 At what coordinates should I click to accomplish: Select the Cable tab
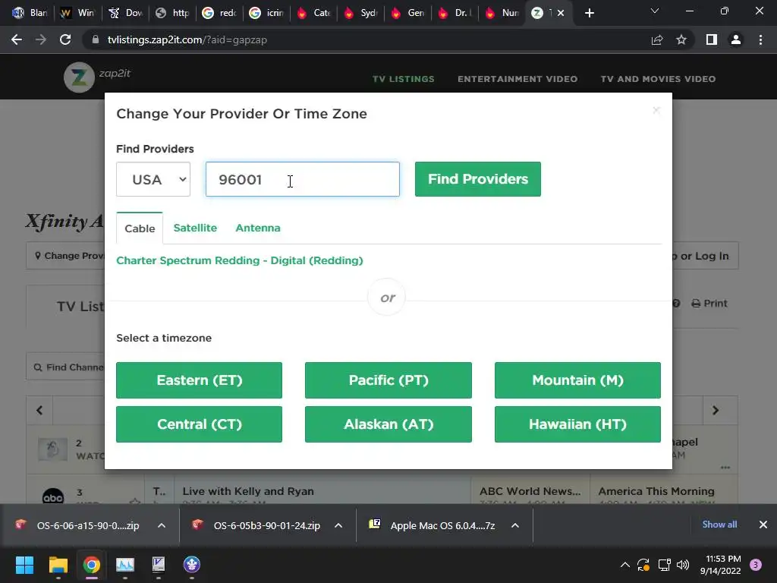[x=140, y=228]
